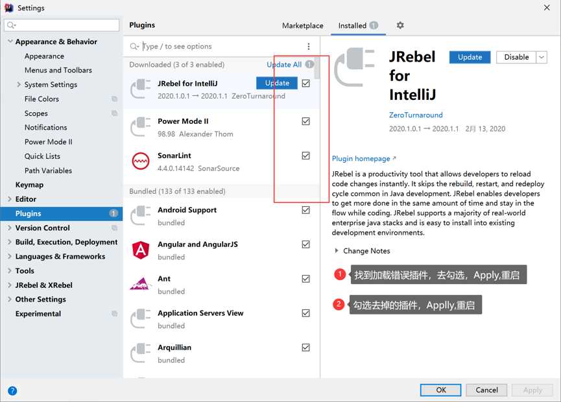The height and width of the screenshot is (402, 561).
Task: Click the Update button in detail pane
Action: tap(470, 57)
